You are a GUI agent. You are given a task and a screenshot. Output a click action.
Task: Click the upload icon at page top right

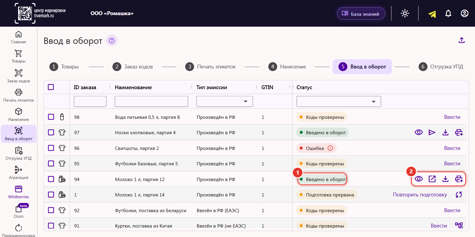[462, 40]
